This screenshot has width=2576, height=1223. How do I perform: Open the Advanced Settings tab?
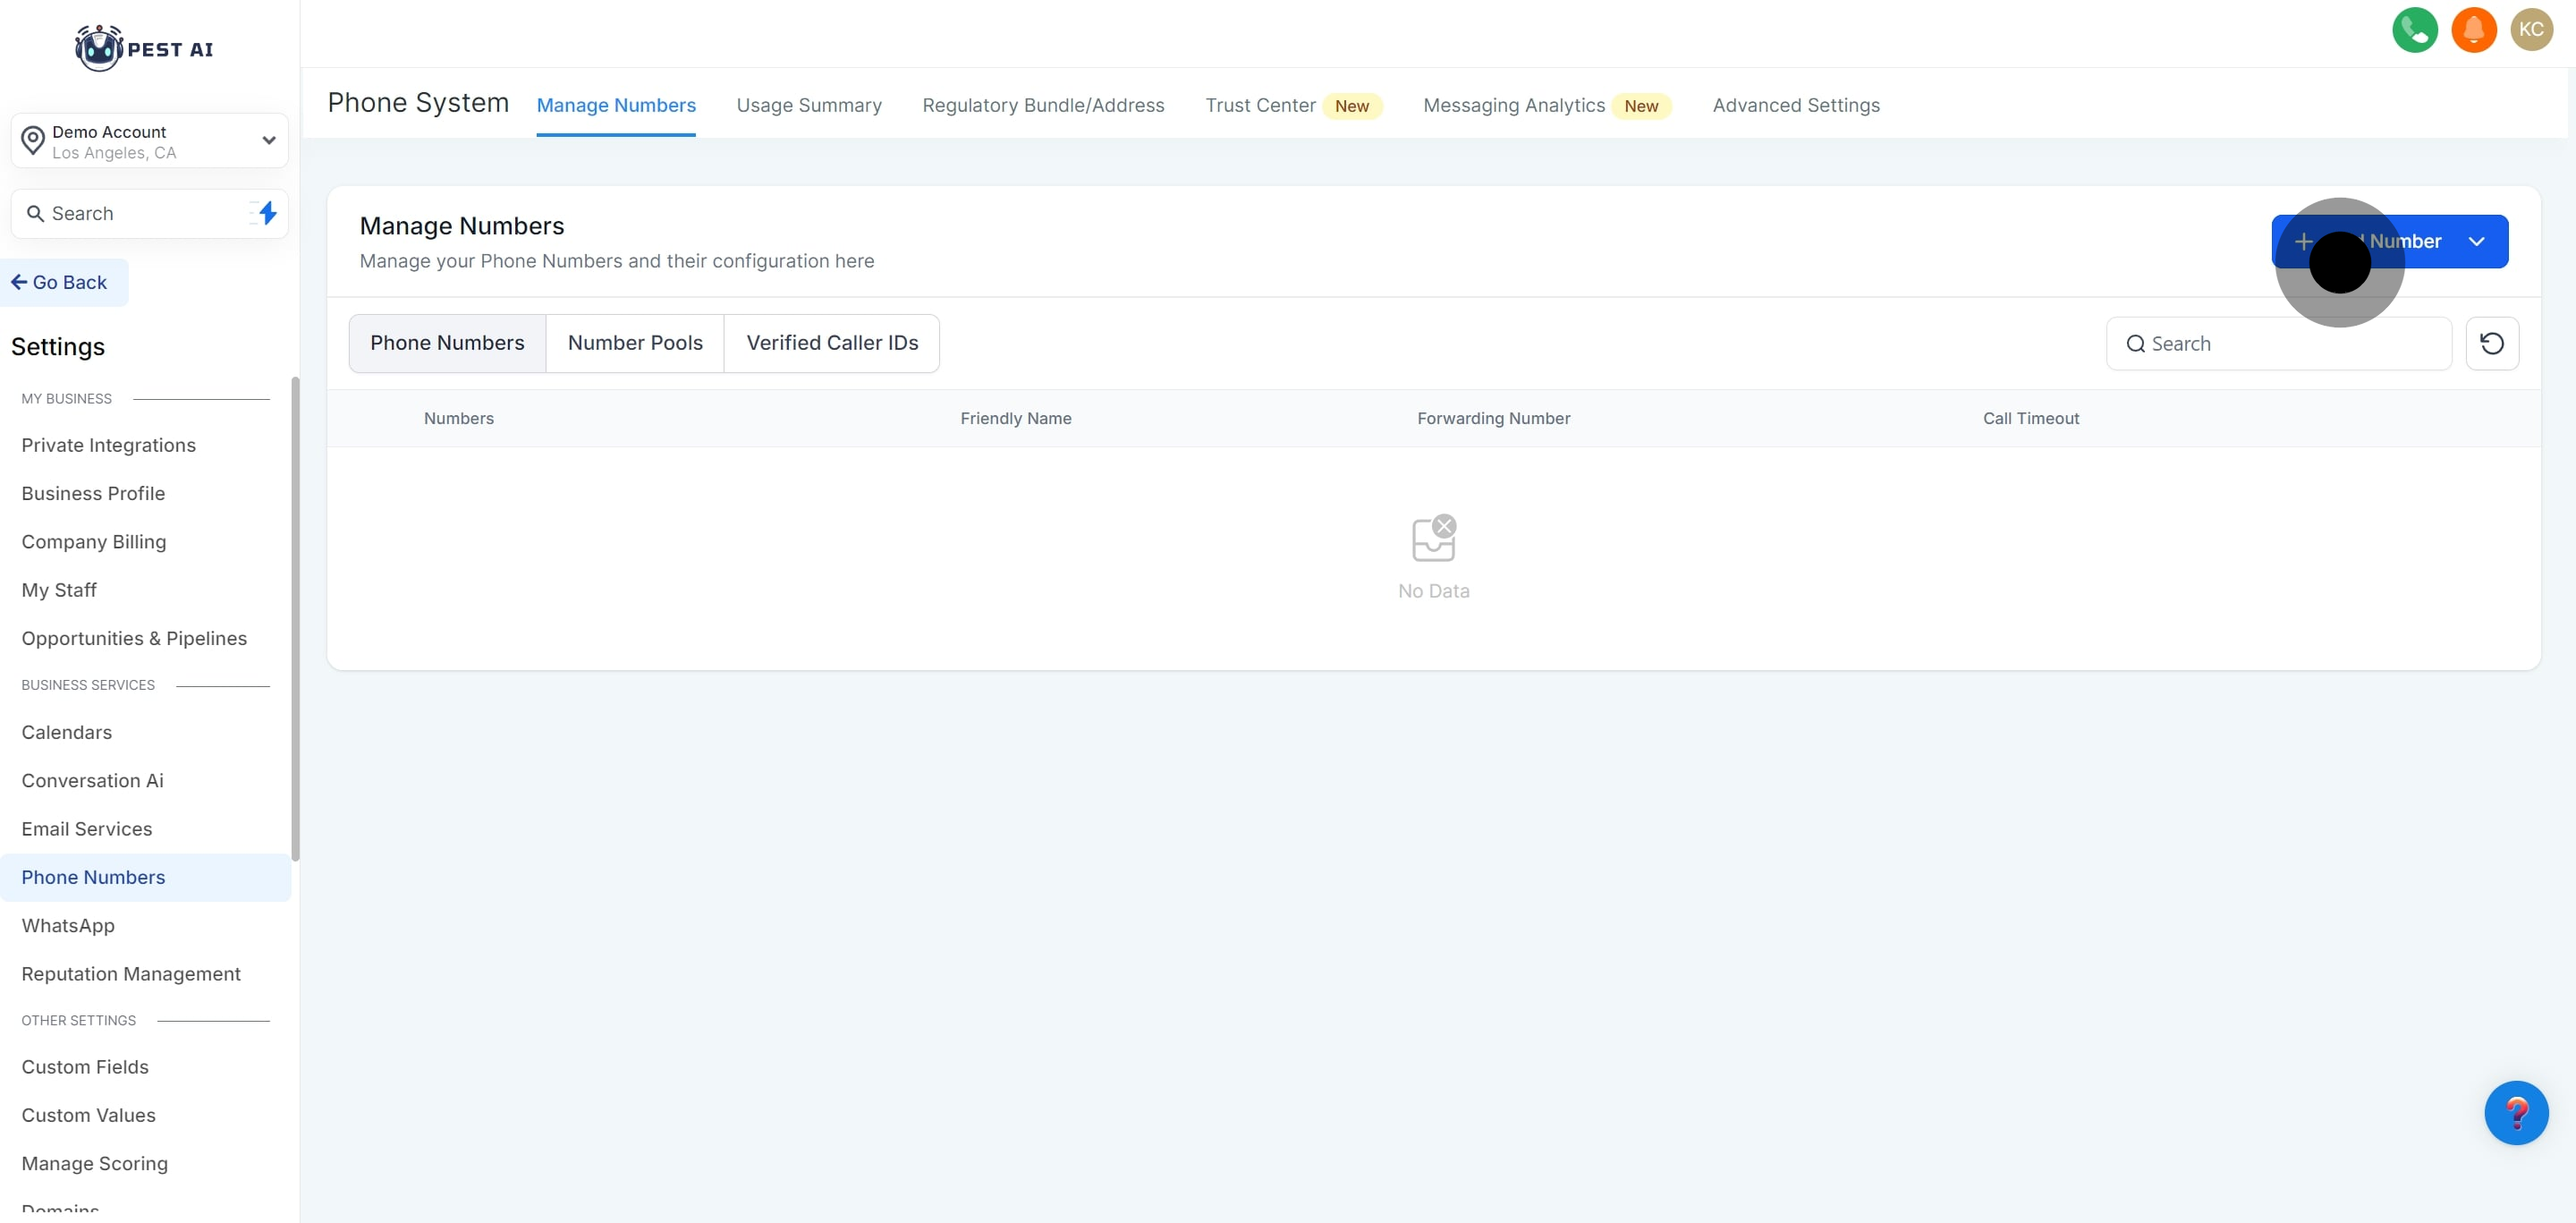pyautogui.click(x=1795, y=105)
